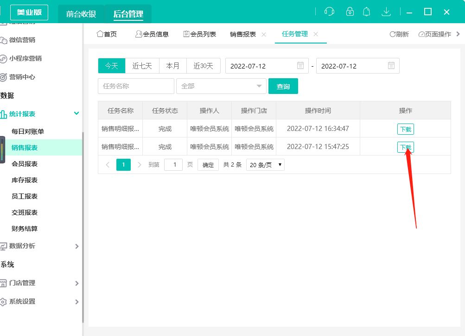Click the 查询 search button
Image resolution: width=465 pixels, height=336 pixels.
(283, 86)
